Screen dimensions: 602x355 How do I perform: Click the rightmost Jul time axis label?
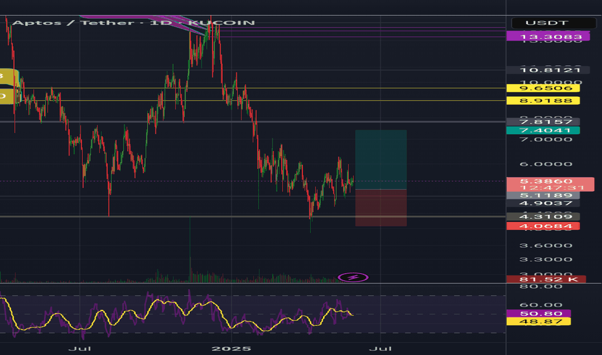point(380,349)
